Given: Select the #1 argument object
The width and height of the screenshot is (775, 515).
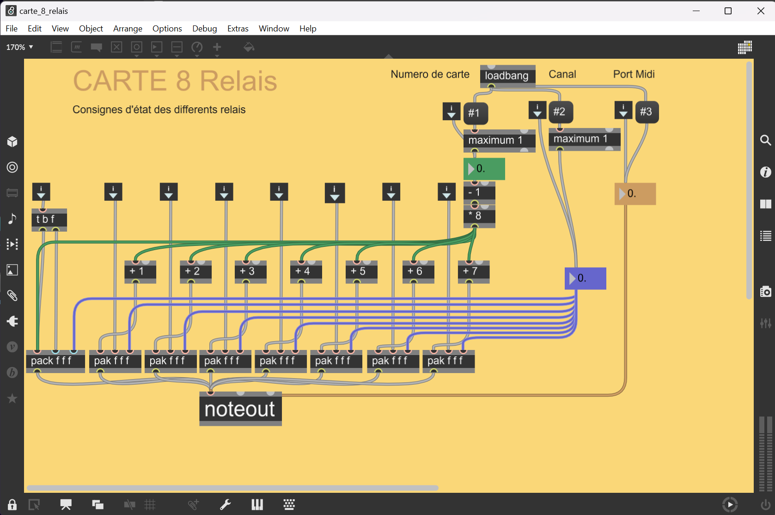Looking at the screenshot, I should tap(476, 113).
